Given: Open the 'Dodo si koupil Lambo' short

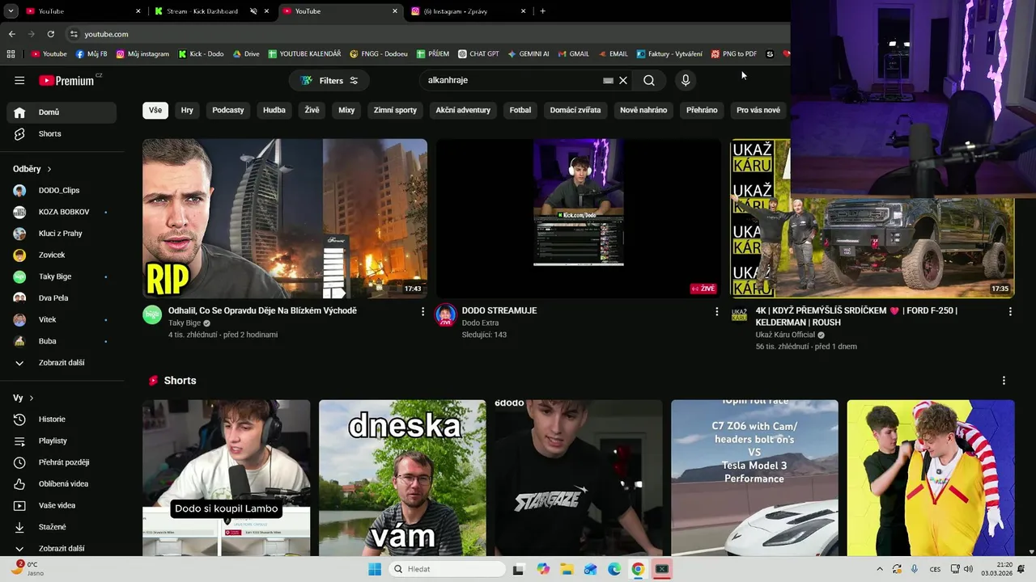Looking at the screenshot, I should pos(227,478).
